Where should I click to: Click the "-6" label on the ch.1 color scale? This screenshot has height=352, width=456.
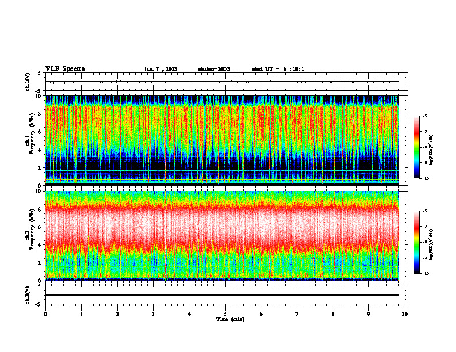[425, 116]
